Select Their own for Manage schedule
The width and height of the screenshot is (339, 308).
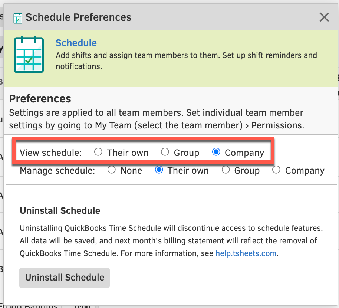coord(159,170)
